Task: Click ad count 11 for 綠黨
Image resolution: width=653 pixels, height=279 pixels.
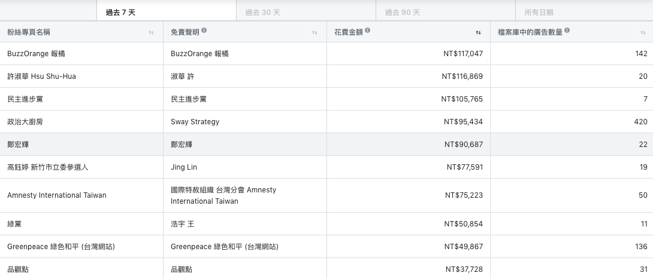Action: pyautogui.click(x=644, y=224)
